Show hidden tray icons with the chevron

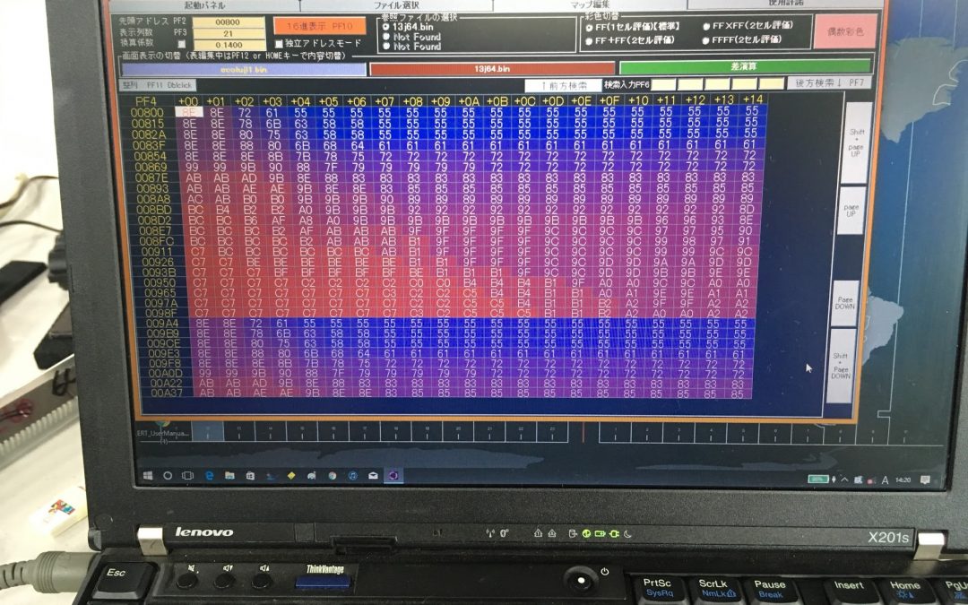point(844,480)
